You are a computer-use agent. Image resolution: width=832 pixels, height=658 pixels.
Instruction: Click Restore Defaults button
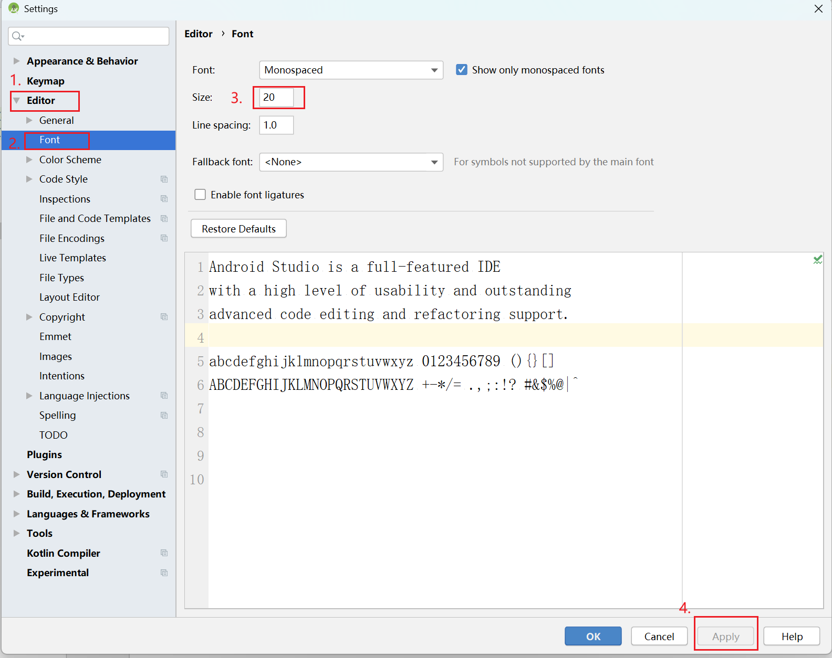pos(238,229)
